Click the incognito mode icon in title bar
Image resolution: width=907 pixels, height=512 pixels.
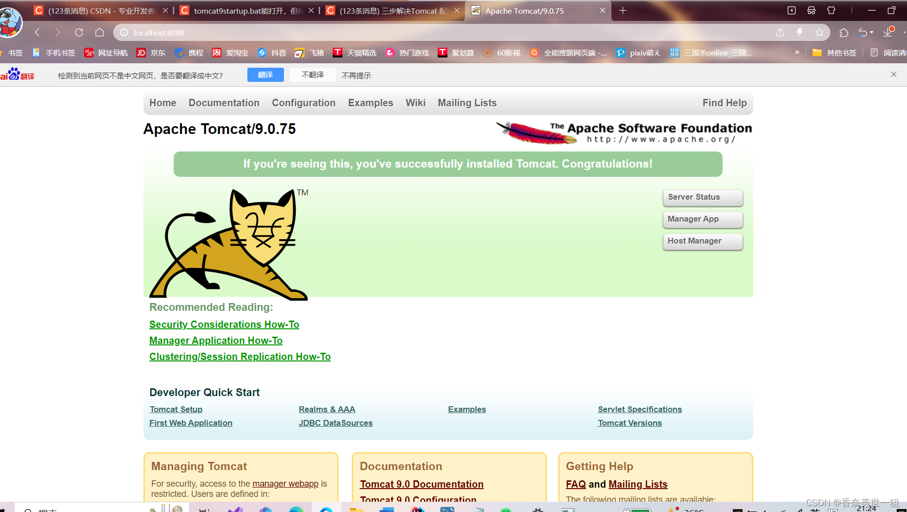pyautogui.click(x=811, y=10)
